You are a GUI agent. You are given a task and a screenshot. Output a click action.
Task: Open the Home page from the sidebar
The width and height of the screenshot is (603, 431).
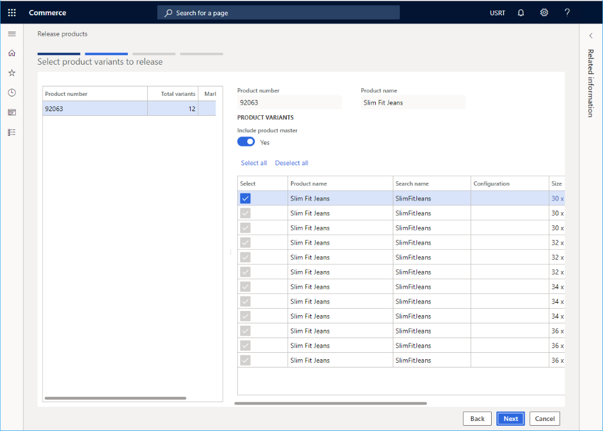(11, 52)
